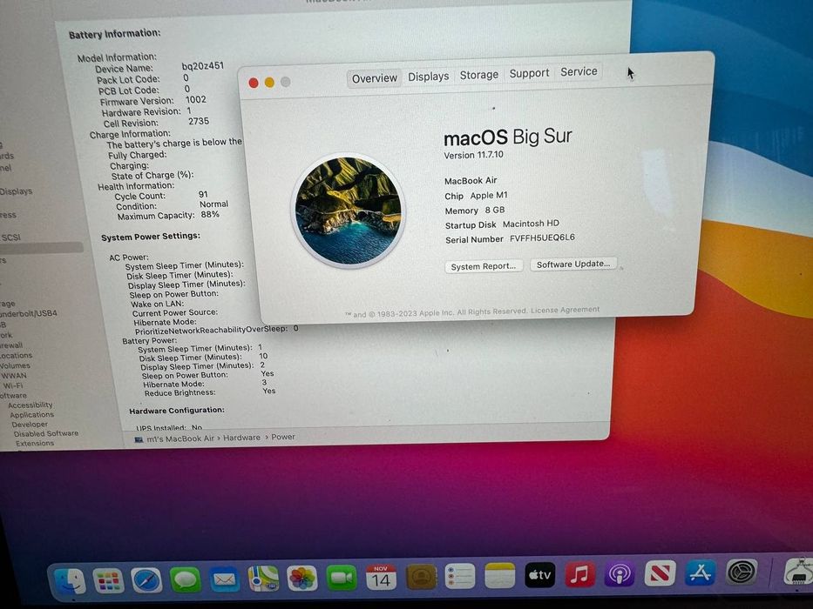Select Volumes in the sidebar
Screen dimensions: 813x609
[15, 365]
